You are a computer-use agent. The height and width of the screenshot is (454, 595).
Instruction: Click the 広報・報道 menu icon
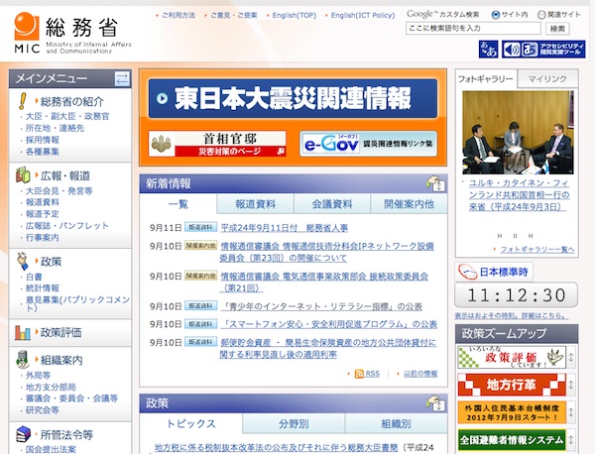[x=23, y=174]
